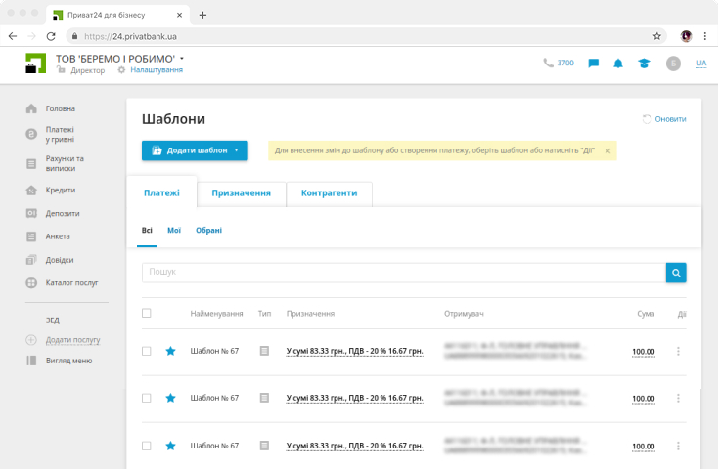Open three-dot actions menu for first template
Viewport: 718px width, 469px height.
tap(678, 351)
